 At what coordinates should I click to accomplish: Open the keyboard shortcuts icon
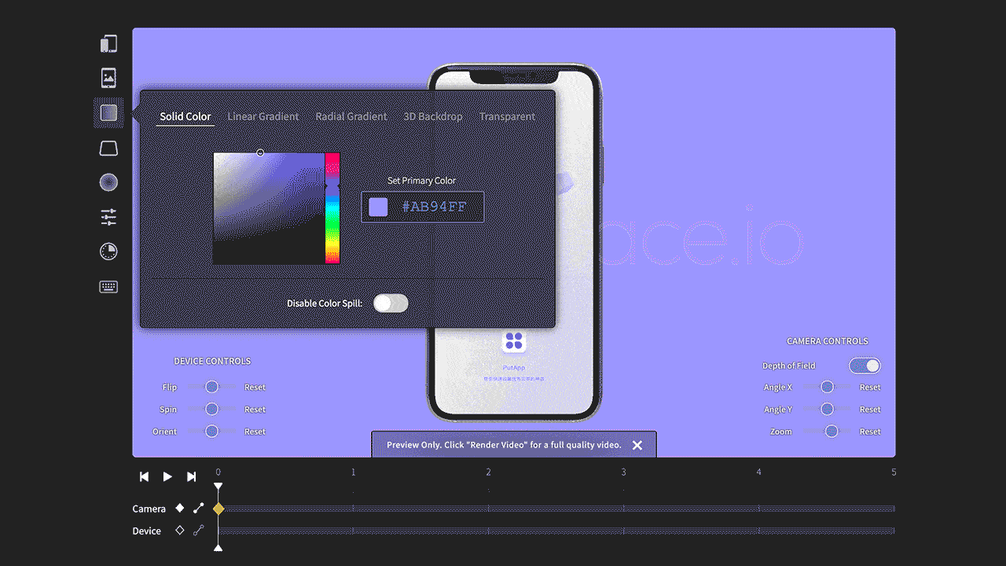[x=108, y=287]
